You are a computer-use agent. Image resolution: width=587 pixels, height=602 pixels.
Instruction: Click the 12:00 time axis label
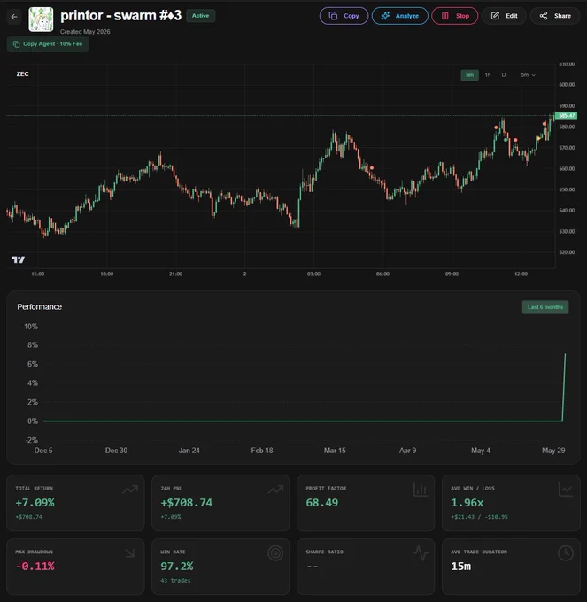[521, 274]
